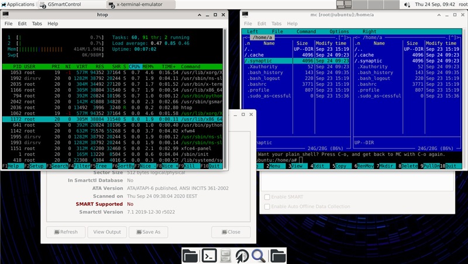The image size is (468, 264).
Task: Open the Left panel menu in mc
Action: coord(253,32)
